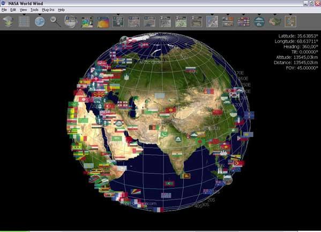Click the Arctic Circle label on globe

click(151, 63)
